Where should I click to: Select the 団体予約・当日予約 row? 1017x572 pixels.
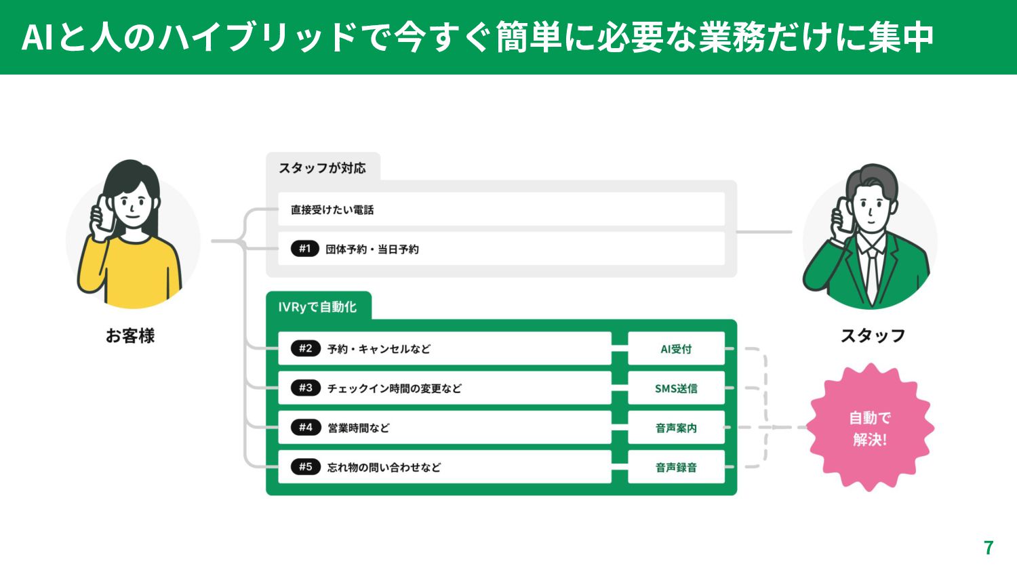click(x=502, y=249)
